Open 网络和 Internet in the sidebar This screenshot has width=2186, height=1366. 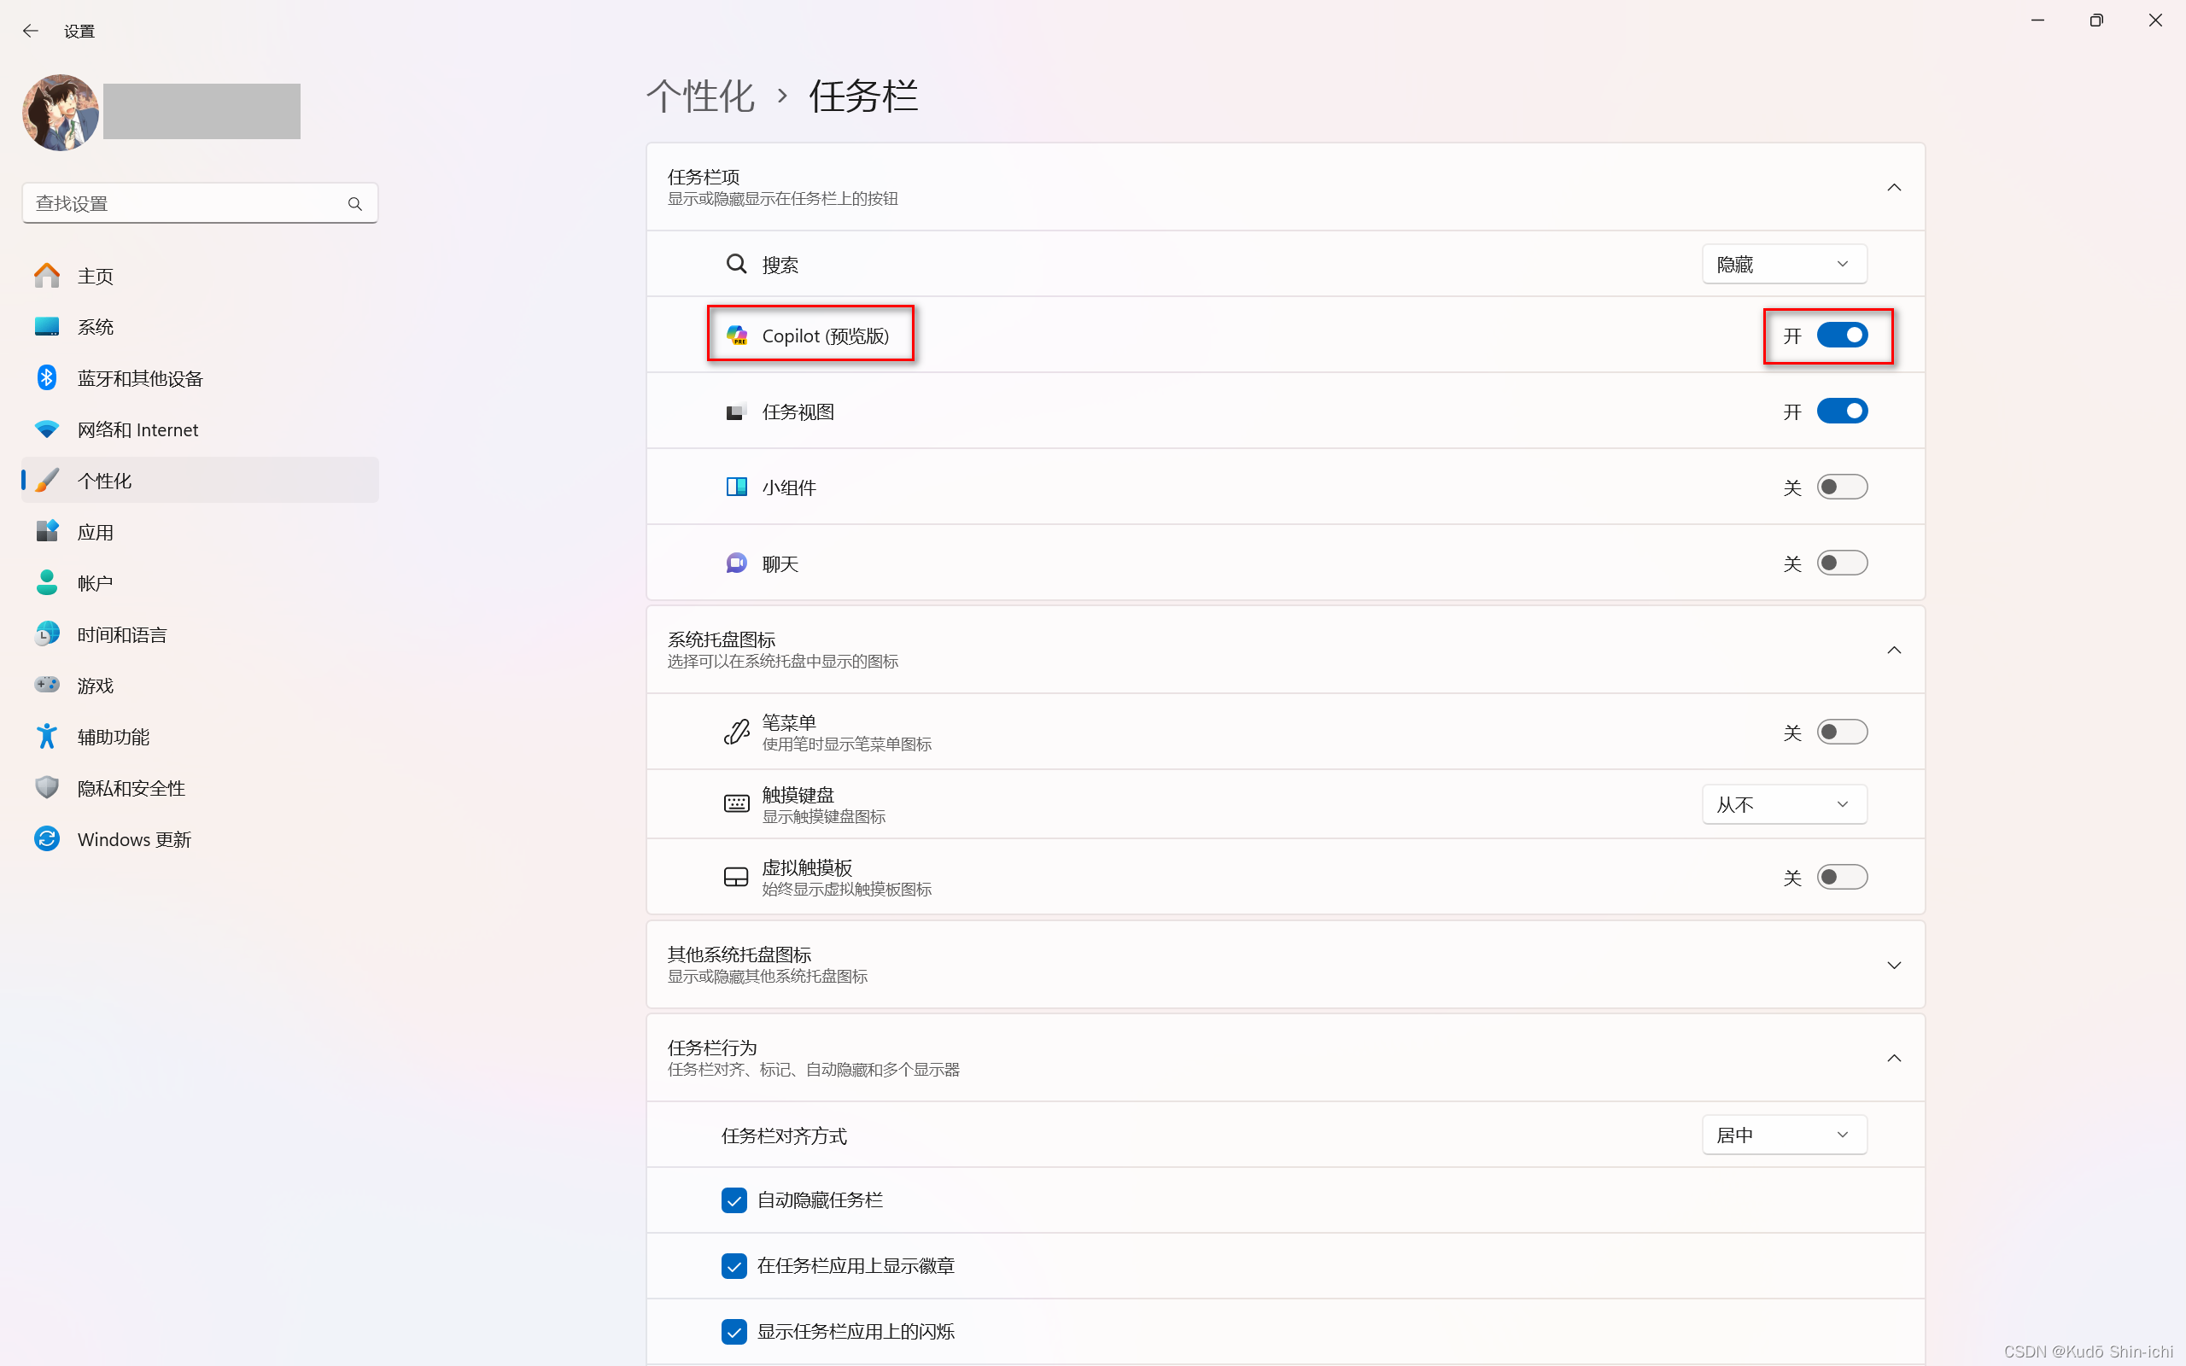200,430
